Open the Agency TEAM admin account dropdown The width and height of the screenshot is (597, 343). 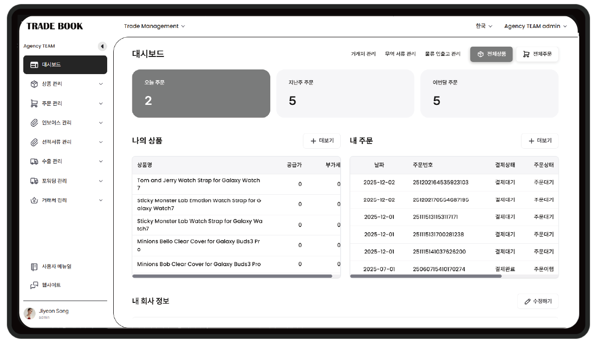click(535, 26)
